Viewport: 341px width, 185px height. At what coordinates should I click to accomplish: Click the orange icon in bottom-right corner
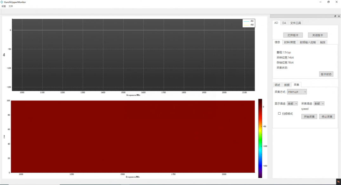click(338, 182)
